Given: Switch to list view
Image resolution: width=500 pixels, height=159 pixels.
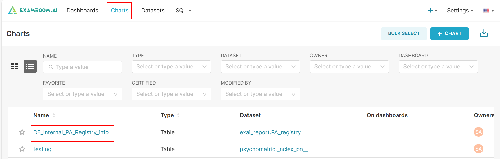Looking at the screenshot, I should pos(30,66).
